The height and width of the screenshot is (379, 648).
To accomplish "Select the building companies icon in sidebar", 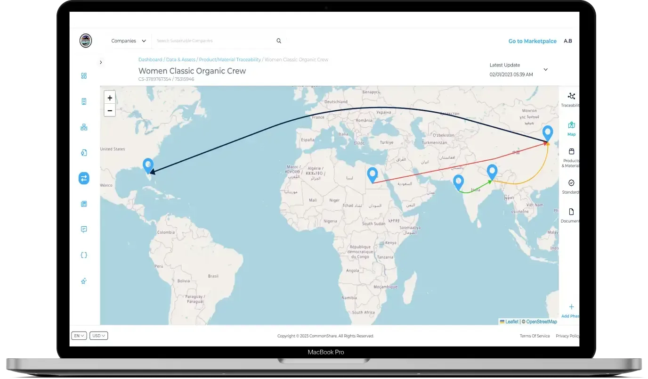I will pos(84,101).
